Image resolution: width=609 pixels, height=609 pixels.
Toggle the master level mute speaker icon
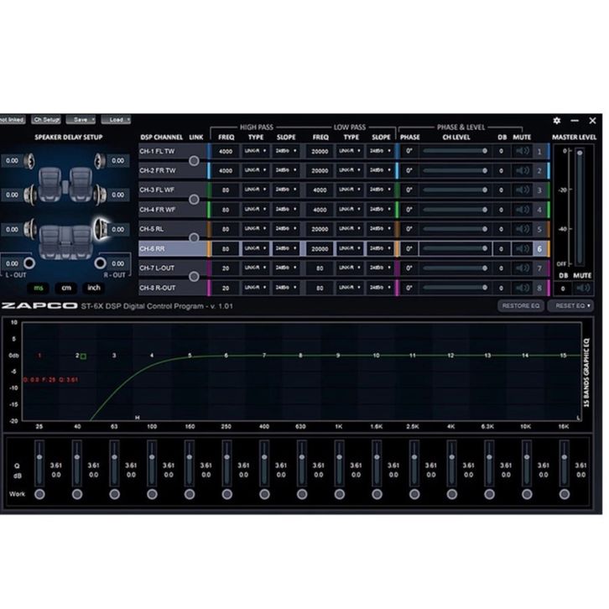click(x=582, y=288)
